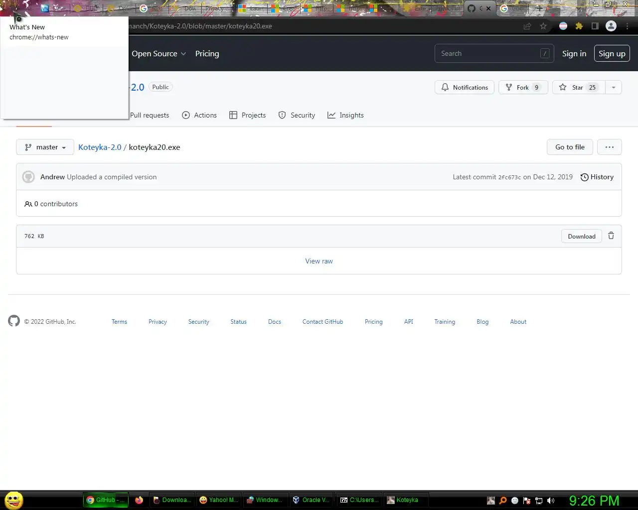Open Privacy link in footer

pyautogui.click(x=158, y=322)
